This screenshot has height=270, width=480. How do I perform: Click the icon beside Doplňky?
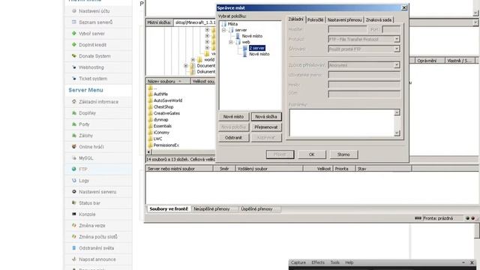[x=74, y=113]
